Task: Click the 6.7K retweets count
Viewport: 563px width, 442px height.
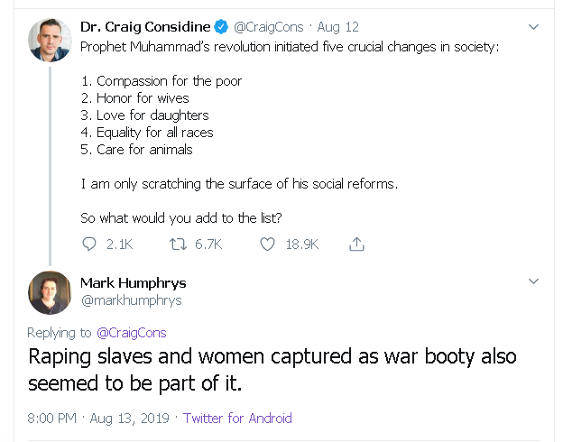Action: (208, 244)
